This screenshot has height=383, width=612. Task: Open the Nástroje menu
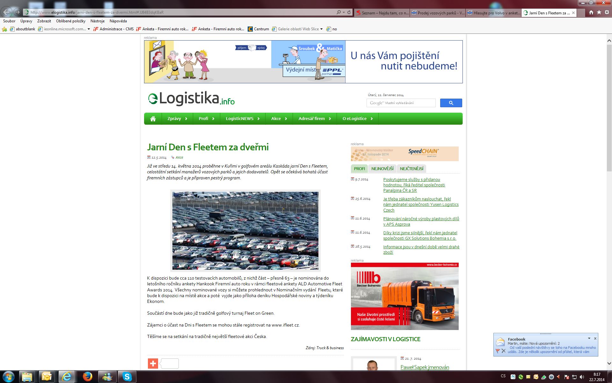coord(98,21)
